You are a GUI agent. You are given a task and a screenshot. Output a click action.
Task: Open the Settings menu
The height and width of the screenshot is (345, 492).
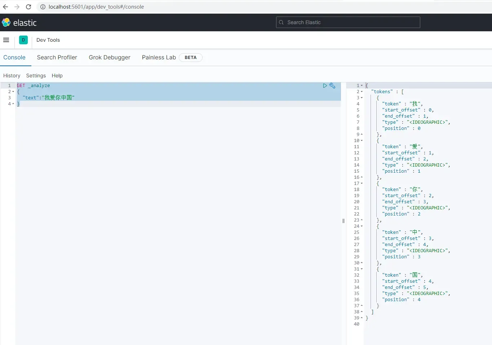(36, 76)
